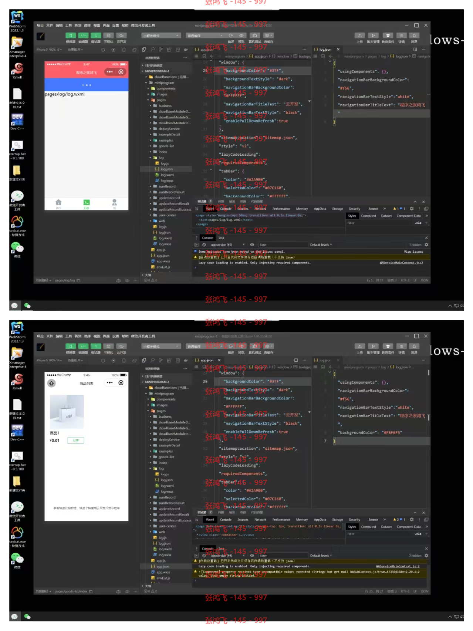Image resolution: width=473 pixels, height=631 pixels.
Task: Click the console Filter field in upper window
Action: (283, 245)
